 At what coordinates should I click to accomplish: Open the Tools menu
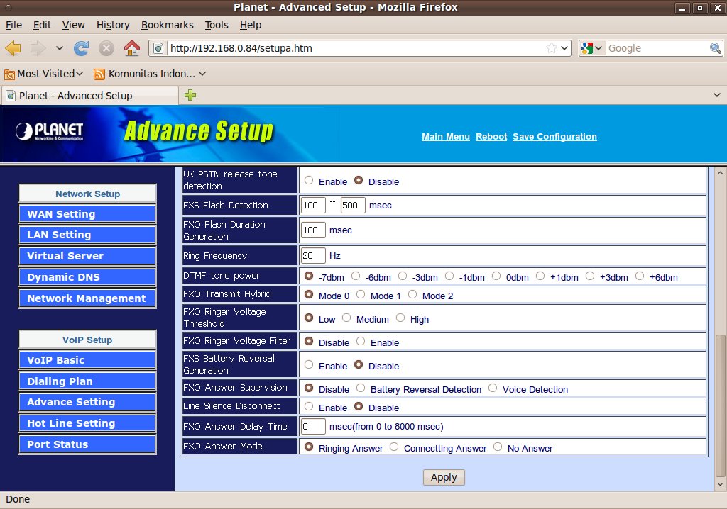(217, 25)
